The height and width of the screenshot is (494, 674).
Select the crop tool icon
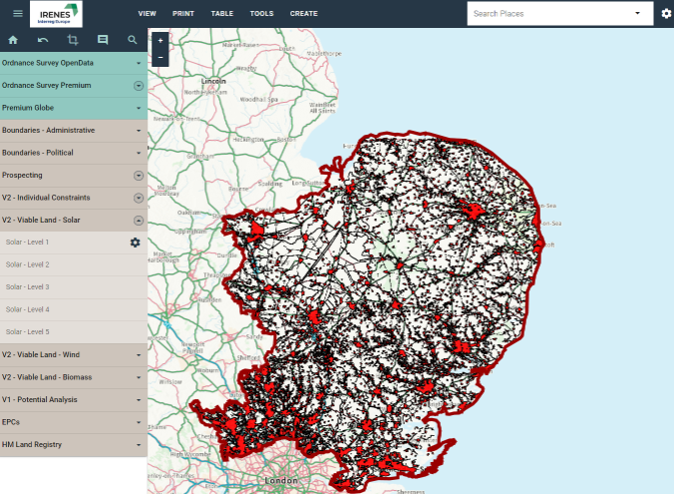(72, 40)
